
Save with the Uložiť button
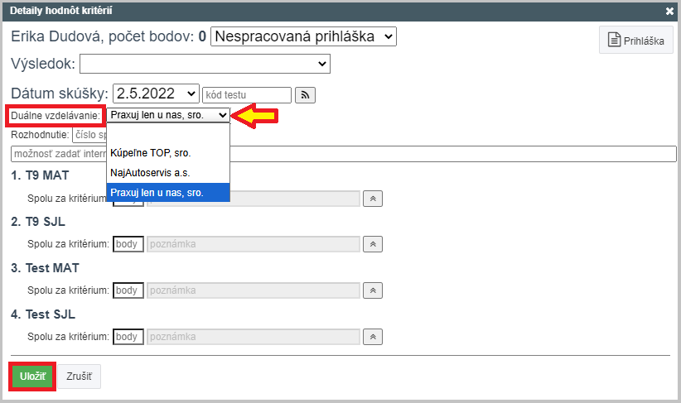[x=32, y=376]
